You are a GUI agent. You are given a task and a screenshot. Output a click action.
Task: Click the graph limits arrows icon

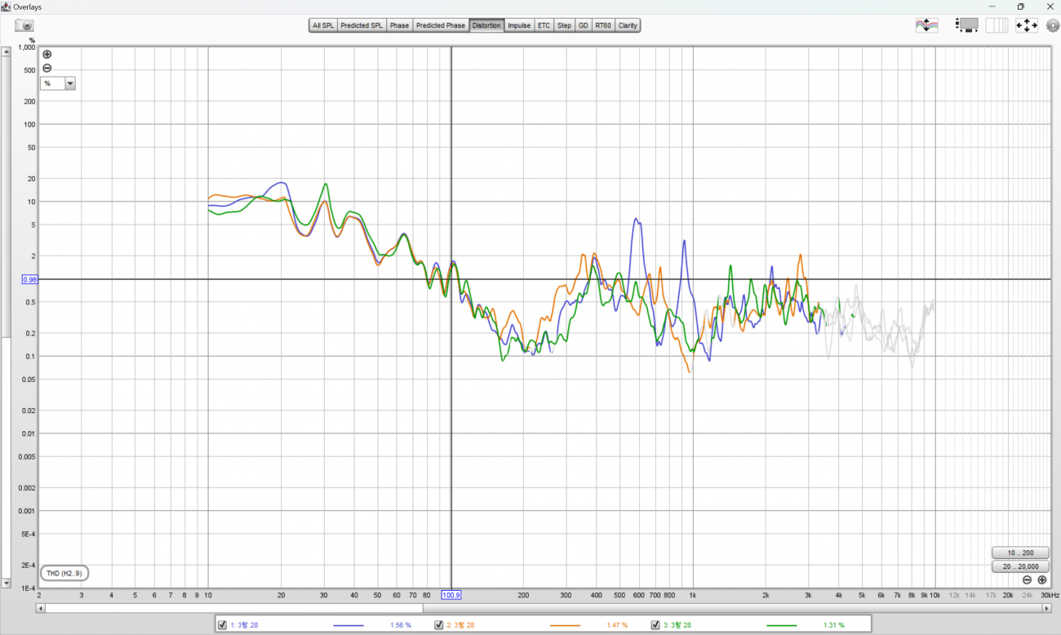point(1027,26)
